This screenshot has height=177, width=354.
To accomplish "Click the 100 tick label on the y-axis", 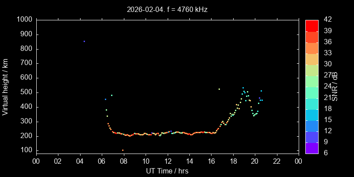I will [x=26, y=151].
